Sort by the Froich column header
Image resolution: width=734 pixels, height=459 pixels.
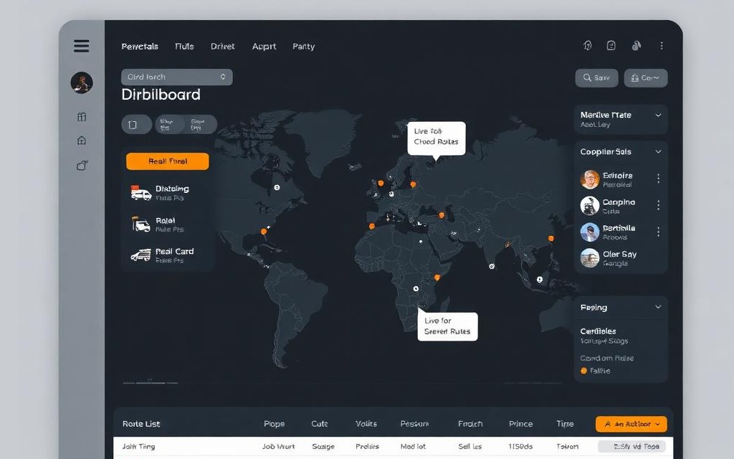(x=470, y=424)
